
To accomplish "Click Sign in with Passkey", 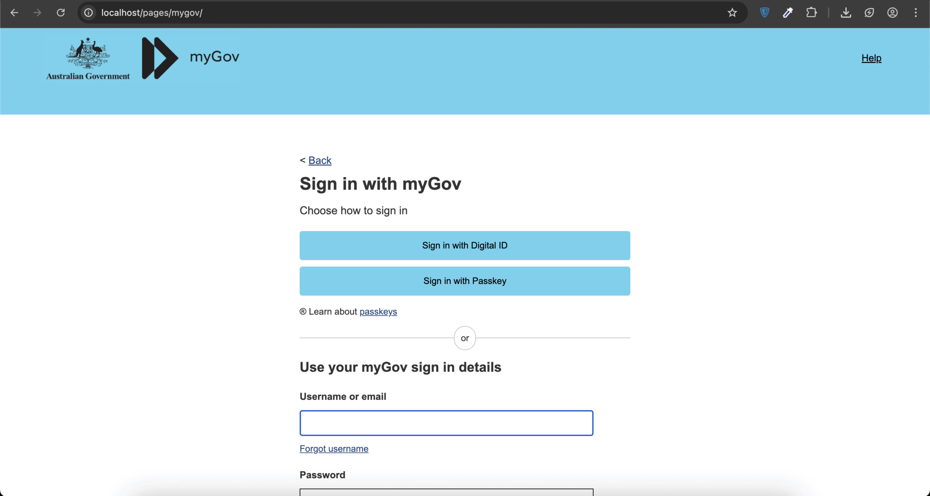I will [x=465, y=281].
